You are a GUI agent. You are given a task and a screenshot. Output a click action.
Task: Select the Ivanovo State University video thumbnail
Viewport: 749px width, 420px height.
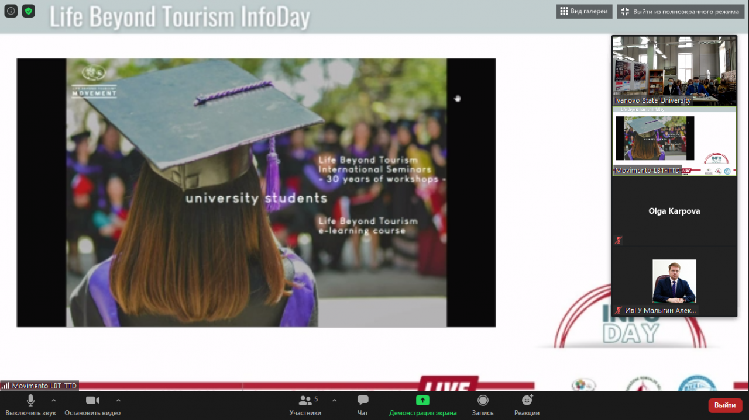(x=674, y=71)
